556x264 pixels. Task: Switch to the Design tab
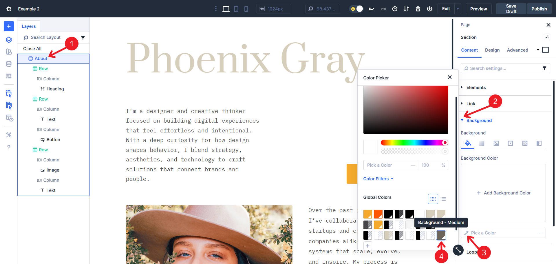coord(492,50)
